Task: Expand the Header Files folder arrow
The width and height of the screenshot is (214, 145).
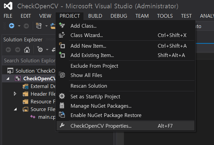Action: coord(15,94)
